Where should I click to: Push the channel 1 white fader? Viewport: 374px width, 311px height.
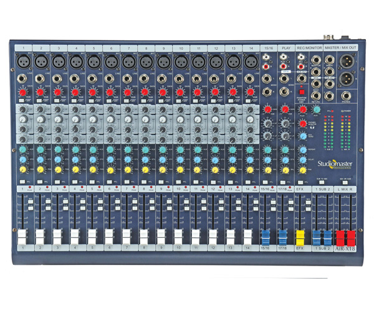pyautogui.click(x=22, y=237)
